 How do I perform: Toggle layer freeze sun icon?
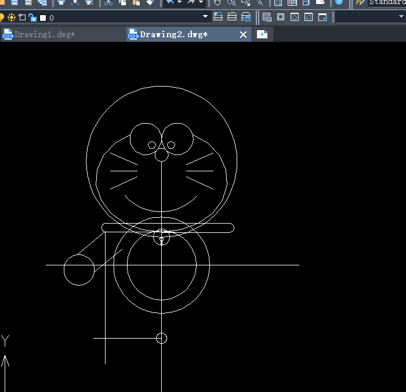pos(12,17)
